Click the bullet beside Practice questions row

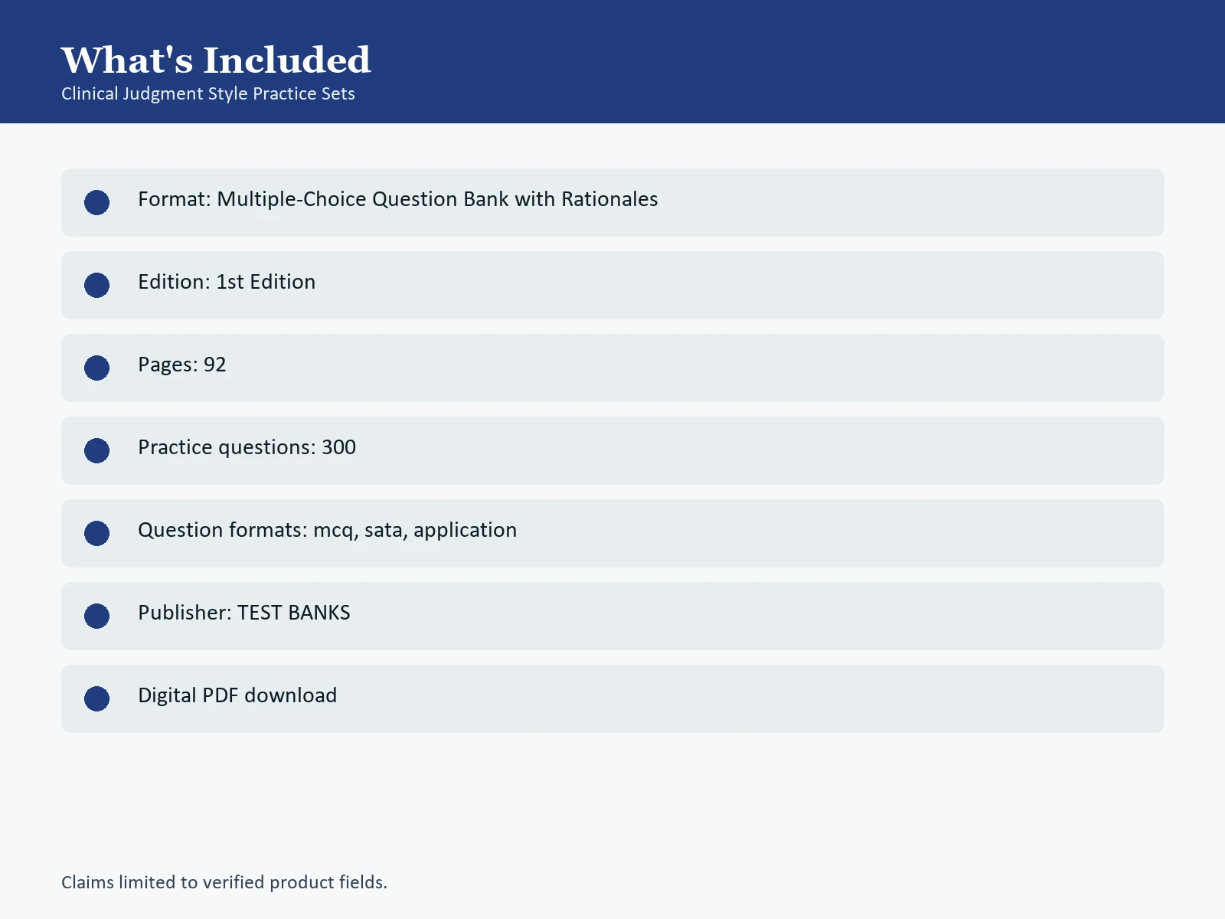tap(96, 450)
